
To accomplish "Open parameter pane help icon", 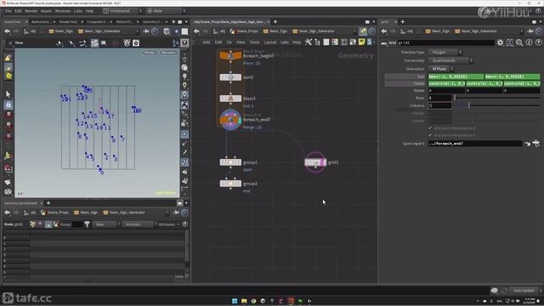I will click(x=538, y=42).
